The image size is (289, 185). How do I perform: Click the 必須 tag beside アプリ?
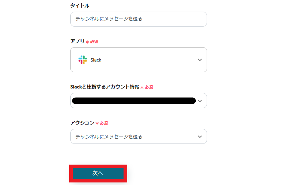click(x=94, y=42)
